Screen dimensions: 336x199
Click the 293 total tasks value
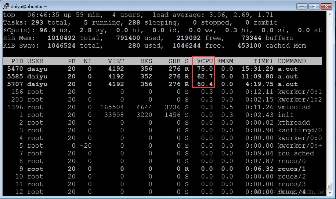tap(37, 23)
